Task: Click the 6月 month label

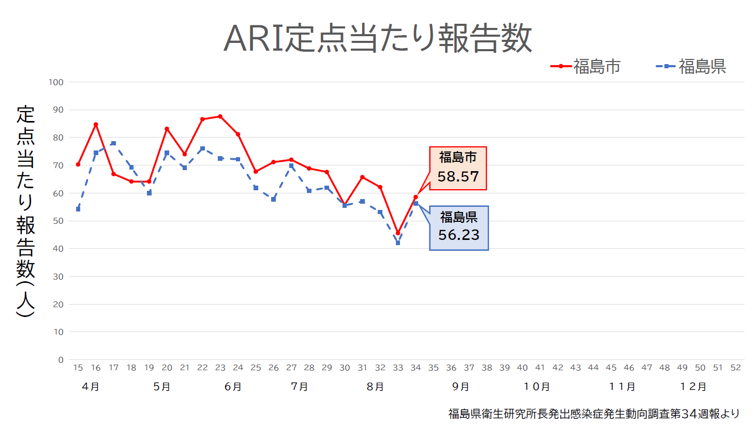Action: click(233, 387)
